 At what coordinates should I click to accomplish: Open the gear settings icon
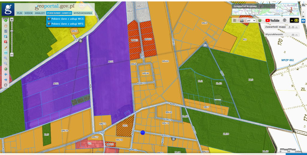coord(303,5)
